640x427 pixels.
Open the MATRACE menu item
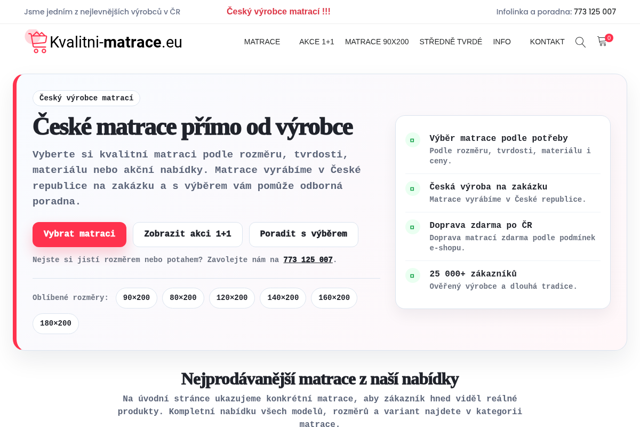262,42
